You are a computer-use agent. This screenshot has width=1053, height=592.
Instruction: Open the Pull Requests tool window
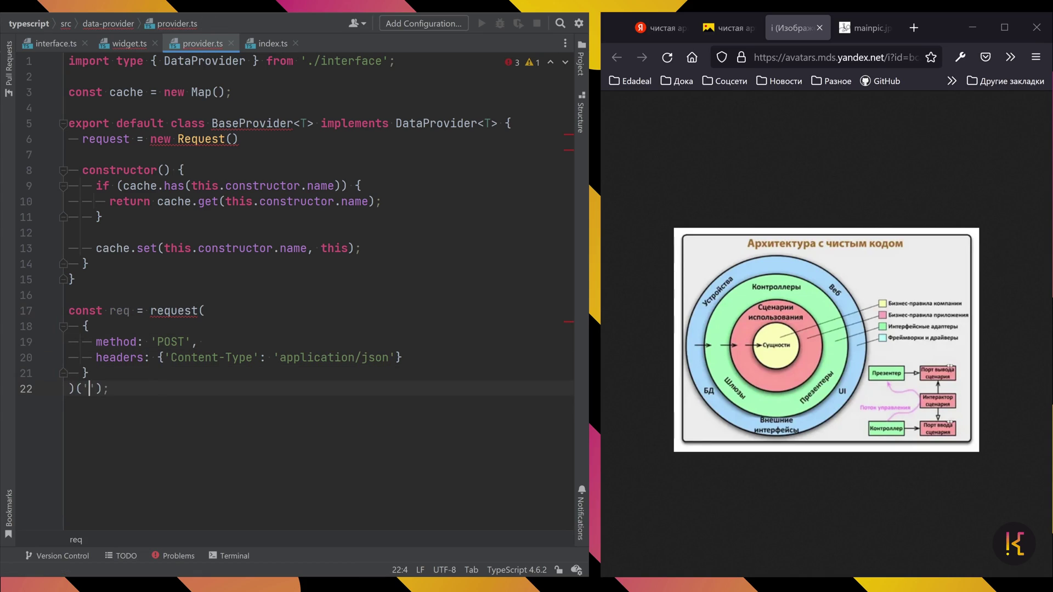click(x=9, y=69)
